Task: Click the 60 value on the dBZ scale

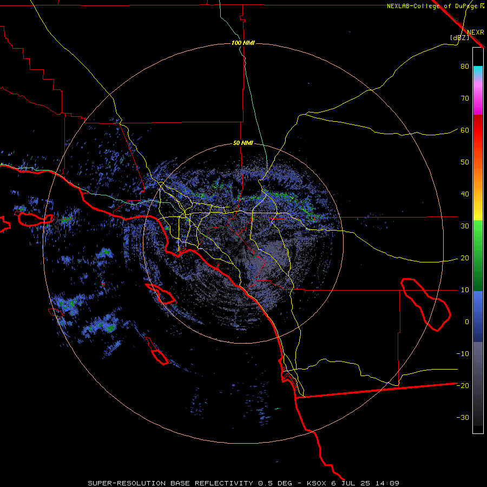Action: tap(465, 130)
